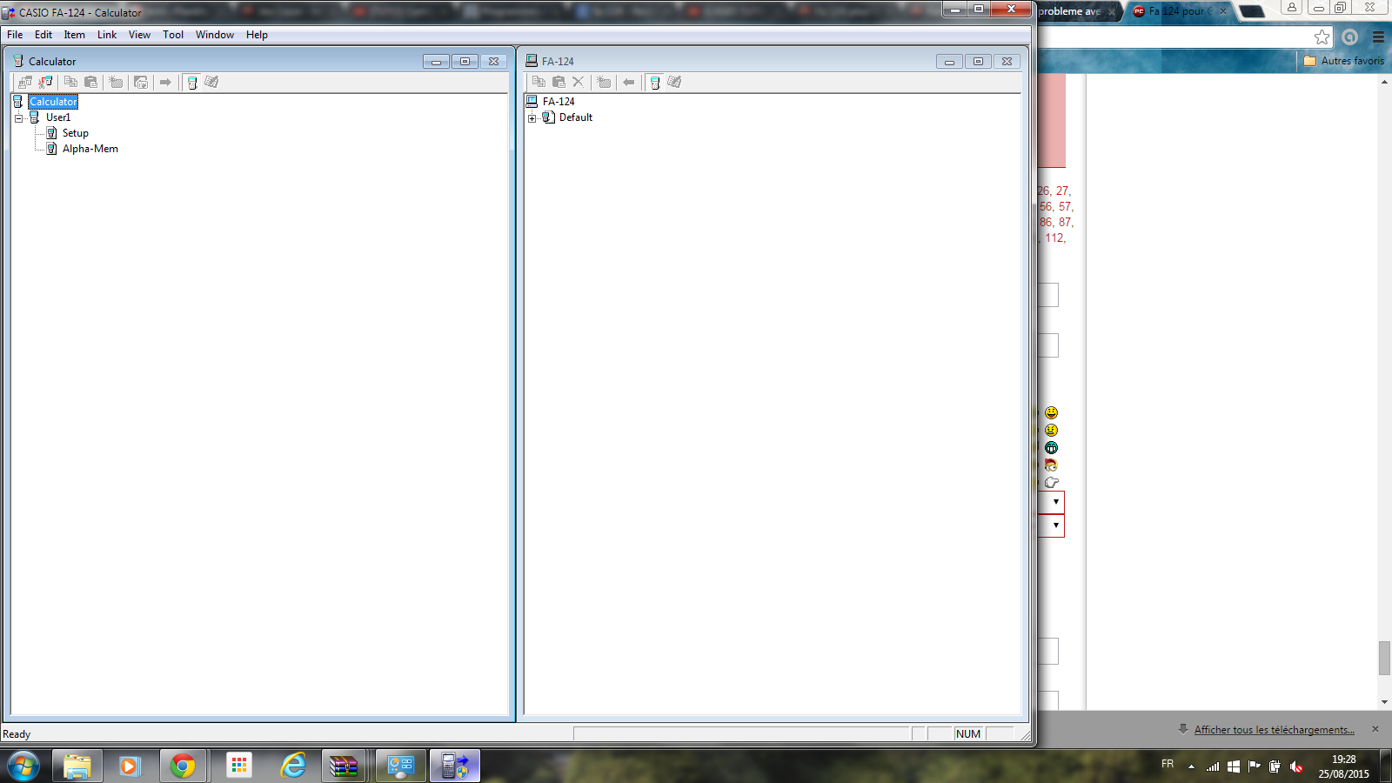
Task: Open the Autres favoris bookmarks folder
Action: [x=1344, y=61]
